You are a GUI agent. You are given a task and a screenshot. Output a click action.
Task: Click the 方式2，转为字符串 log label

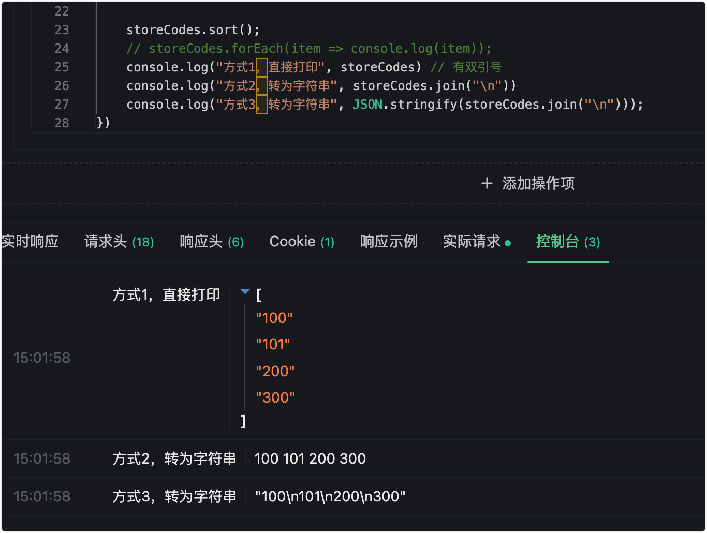(174, 458)
